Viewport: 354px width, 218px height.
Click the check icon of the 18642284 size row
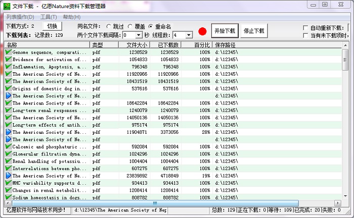click(x=9, y=103)
